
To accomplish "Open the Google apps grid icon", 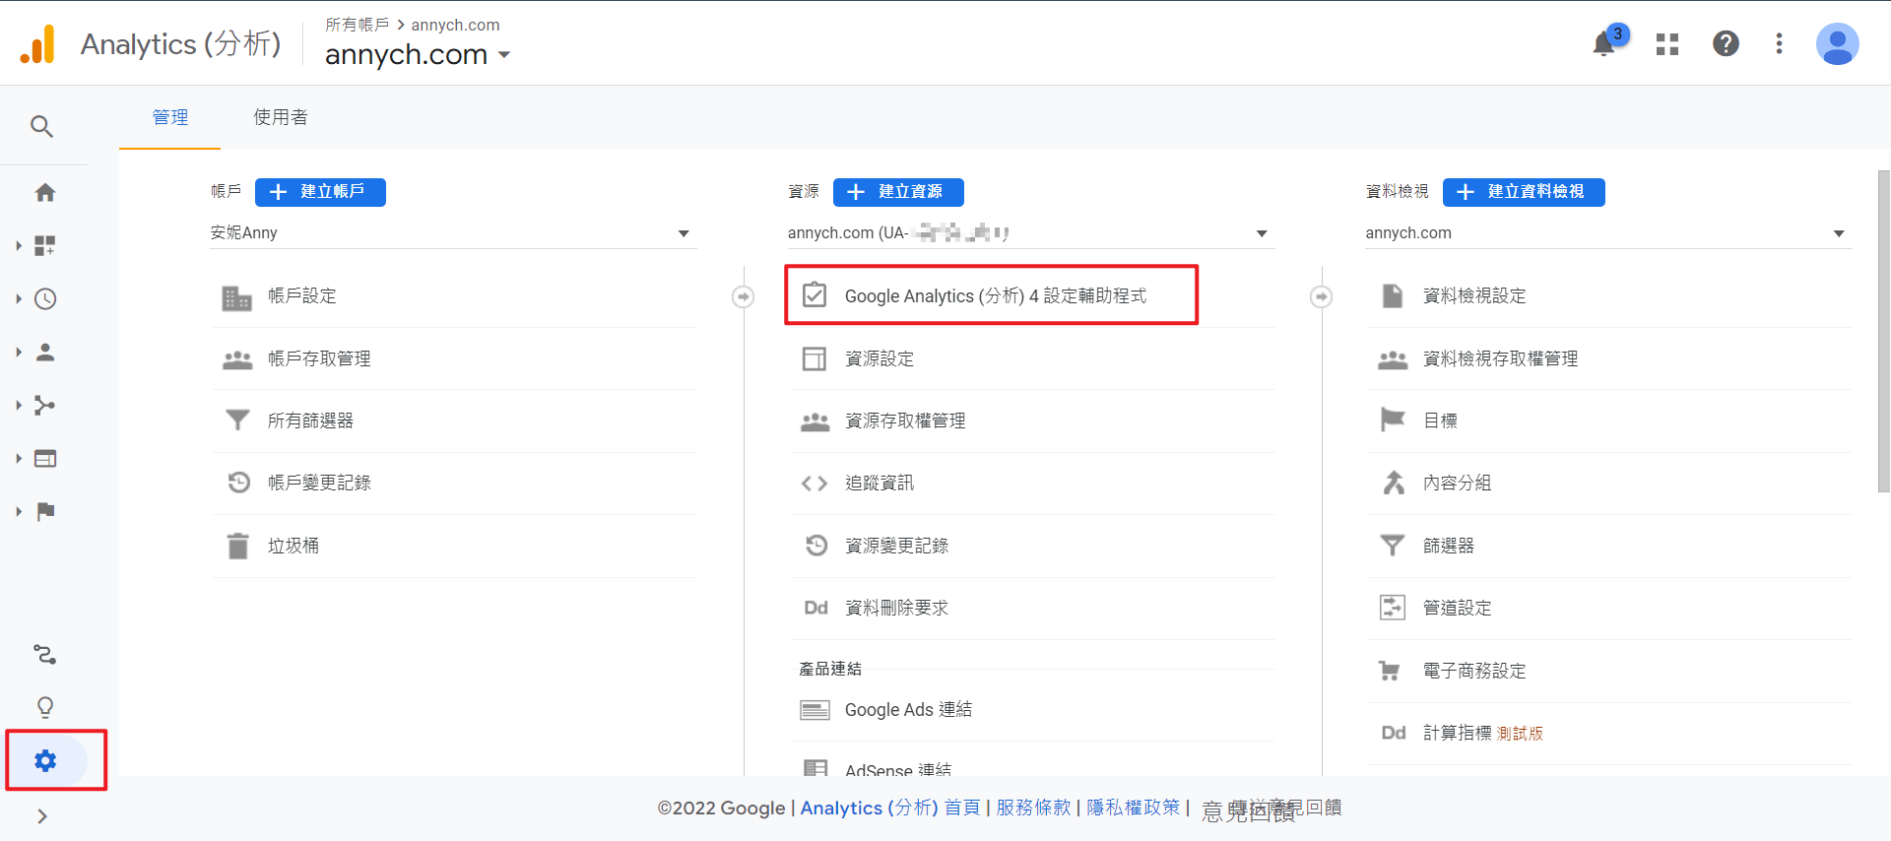I will click(1667, 43).
